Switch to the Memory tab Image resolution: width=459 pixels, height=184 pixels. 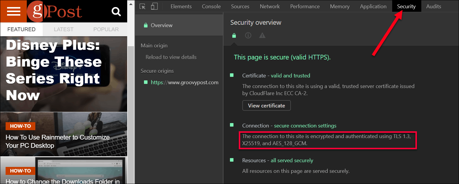point(340,6)
